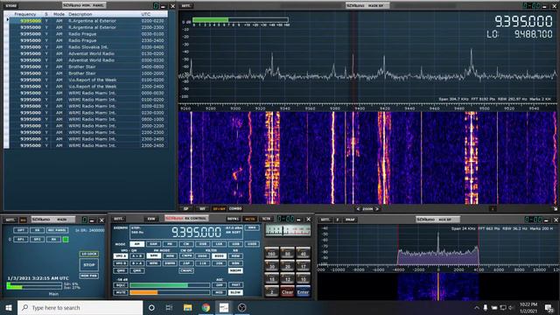
Task: Click the STOP streaming button
Action: click(x=89, y=265)
